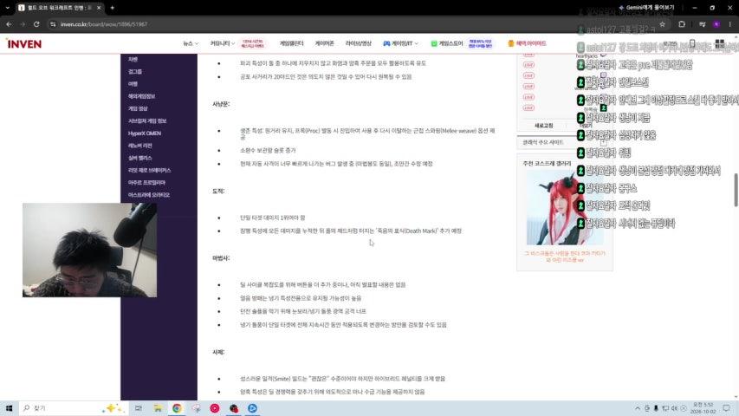Click the page vertical scrollbar thumb
The width and height of the screenshot is (739, 416).
[736, 190]
